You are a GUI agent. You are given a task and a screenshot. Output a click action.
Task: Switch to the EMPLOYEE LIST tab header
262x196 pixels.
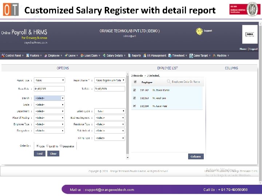pyautogui.click(x=167, y=68)
